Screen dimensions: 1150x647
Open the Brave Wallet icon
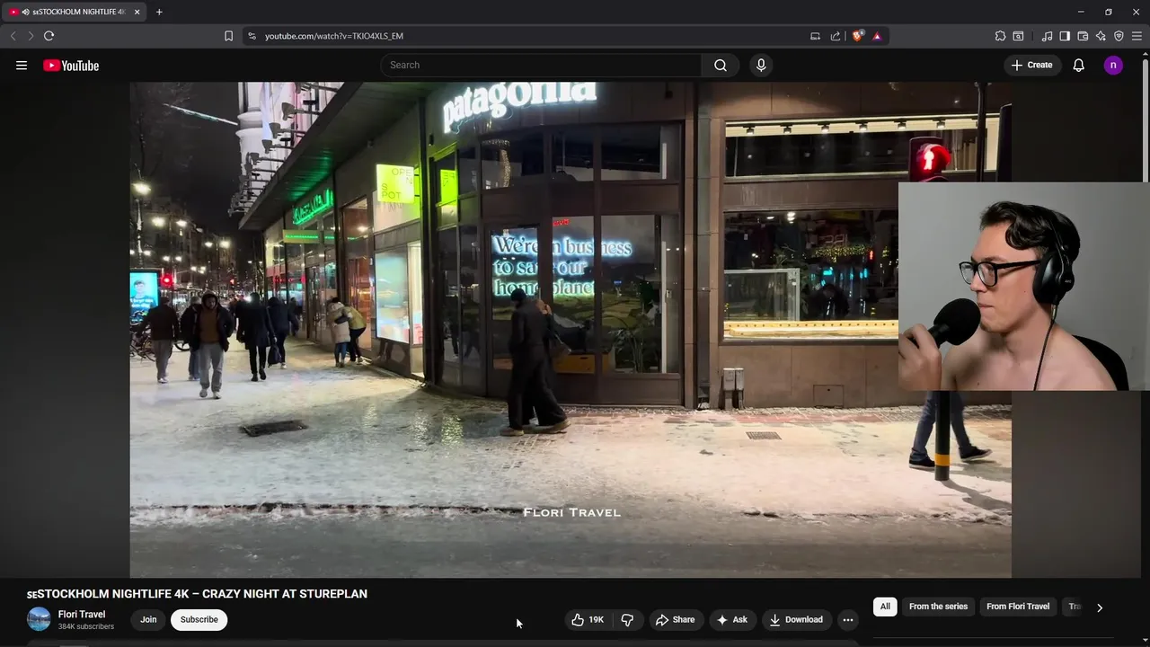point(1083,36)
